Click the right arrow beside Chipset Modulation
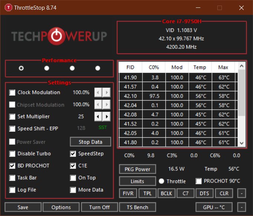253x216 pixels. click(x=106, y=105)
